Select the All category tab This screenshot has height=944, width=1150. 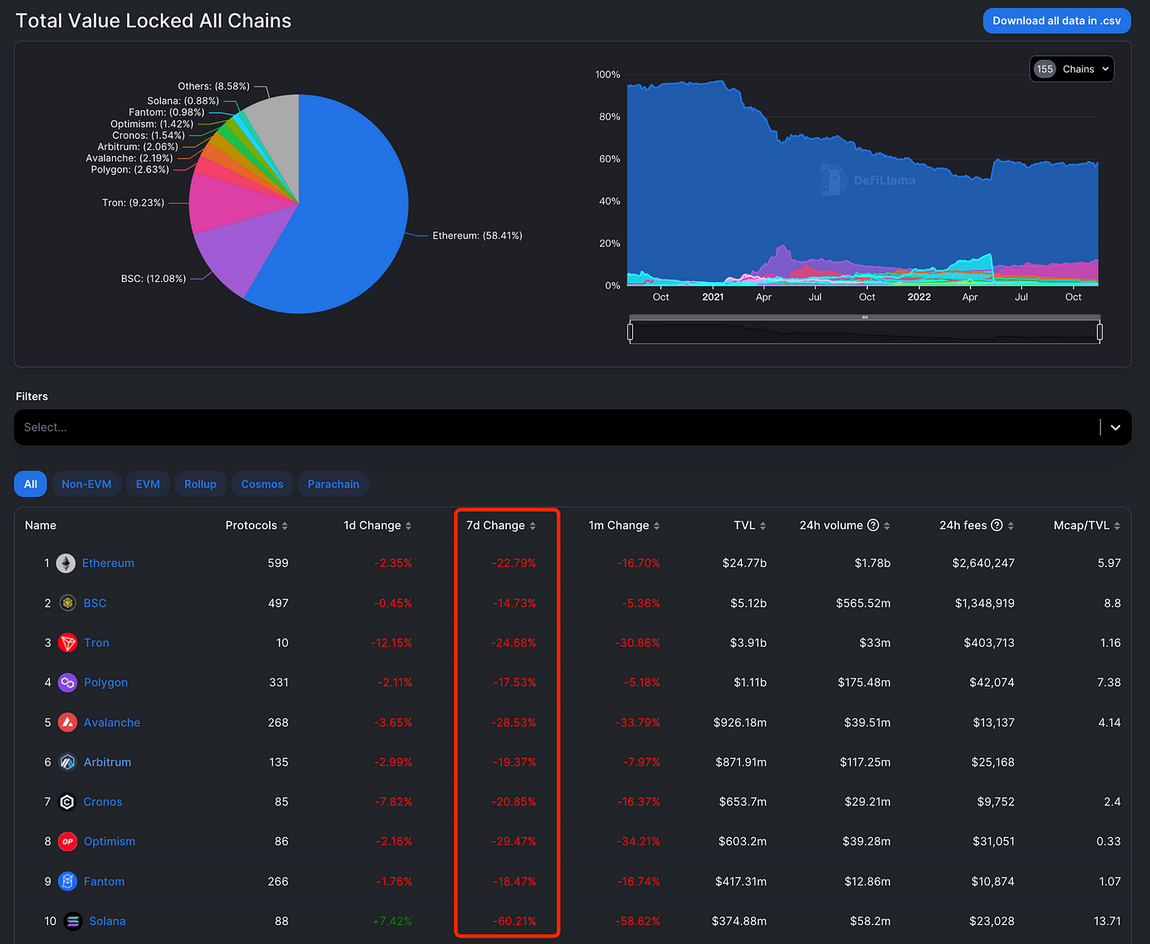coord(31,484)
